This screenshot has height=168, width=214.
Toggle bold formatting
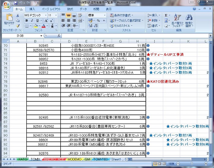(27, 20)
